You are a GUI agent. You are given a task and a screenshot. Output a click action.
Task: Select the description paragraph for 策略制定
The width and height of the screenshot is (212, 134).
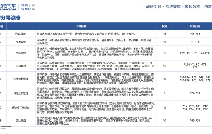click(95, 53)
